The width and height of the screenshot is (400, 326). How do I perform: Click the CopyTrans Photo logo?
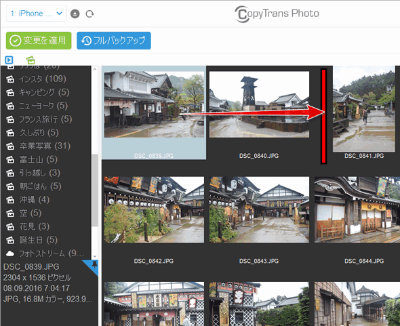[277, 14]
